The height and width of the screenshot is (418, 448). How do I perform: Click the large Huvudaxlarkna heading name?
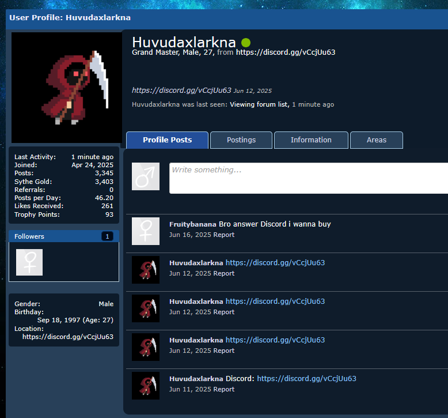(184, 42)
